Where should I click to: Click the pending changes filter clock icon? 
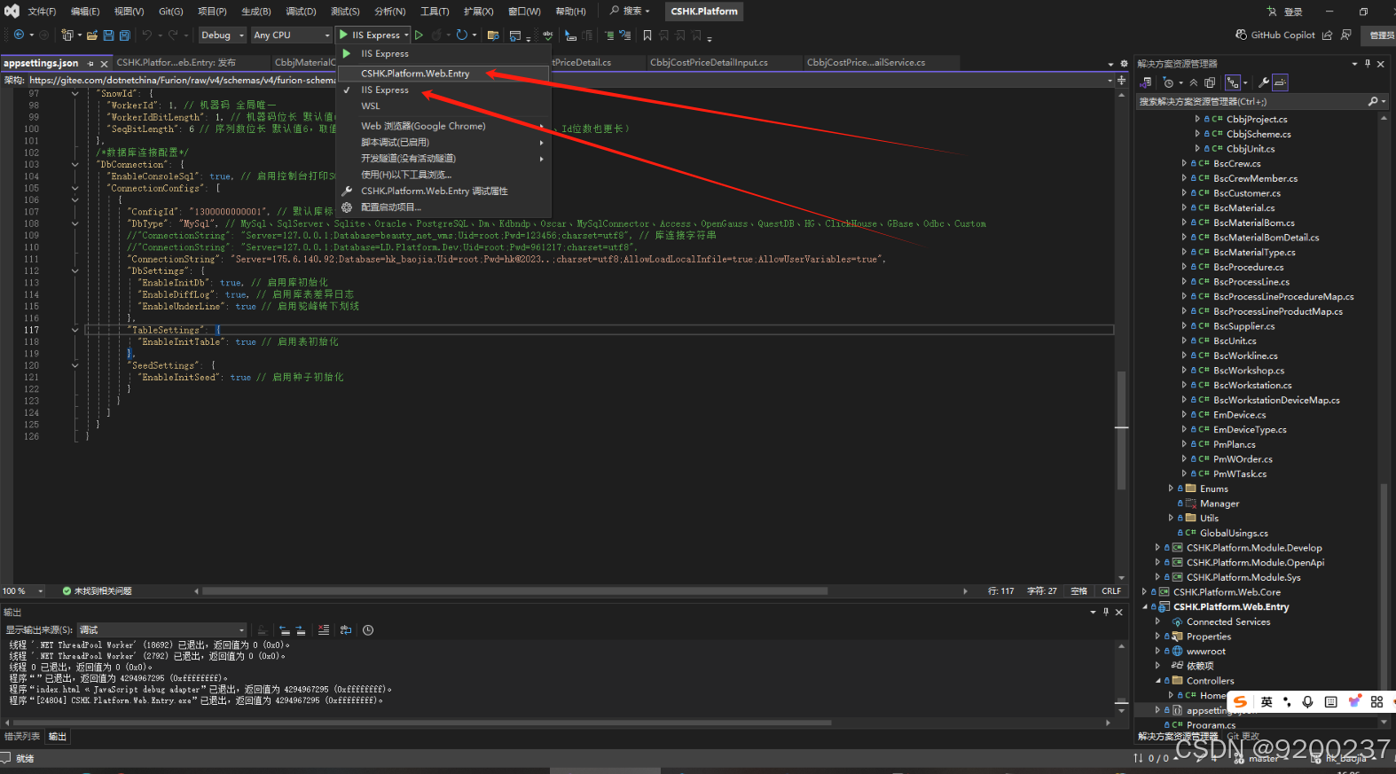pyautogui.click(x=1168, y=82)
